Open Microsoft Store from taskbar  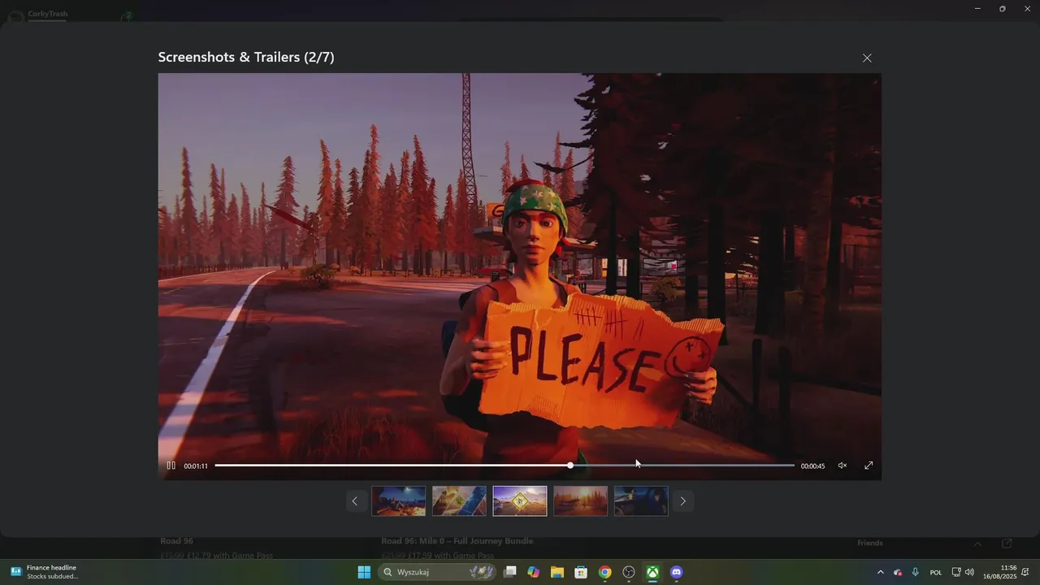(x=581, y=572)
